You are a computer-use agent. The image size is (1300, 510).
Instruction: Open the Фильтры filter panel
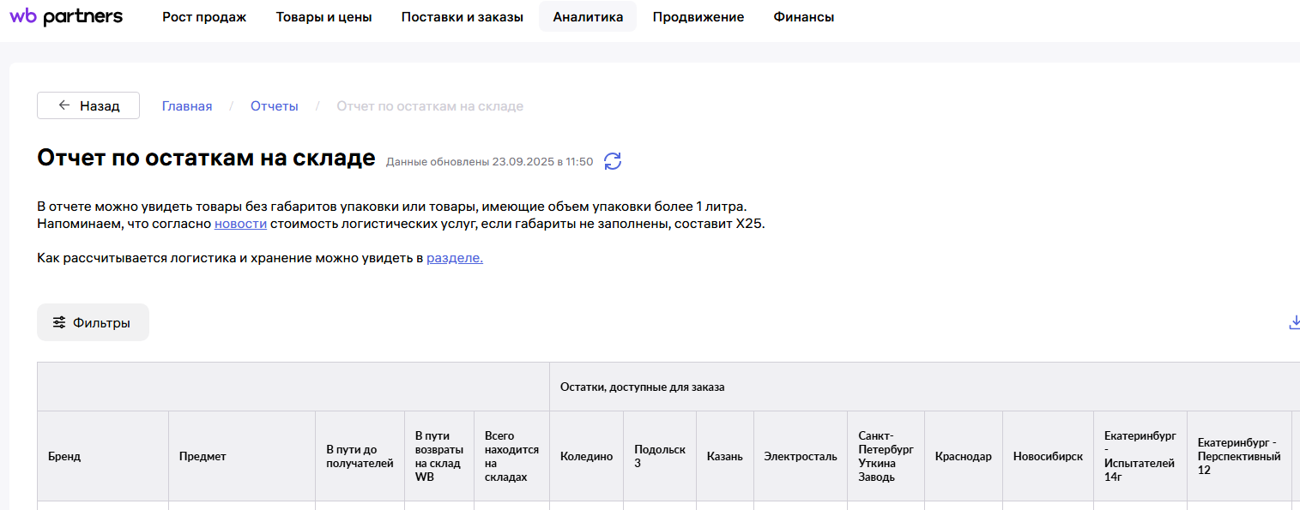tap(93, 322)
